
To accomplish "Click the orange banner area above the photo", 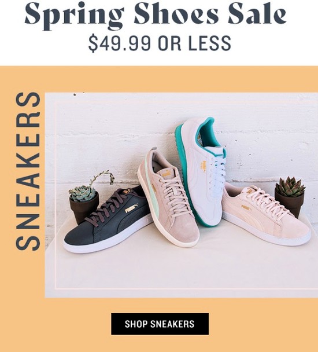I will coord(159,79).
